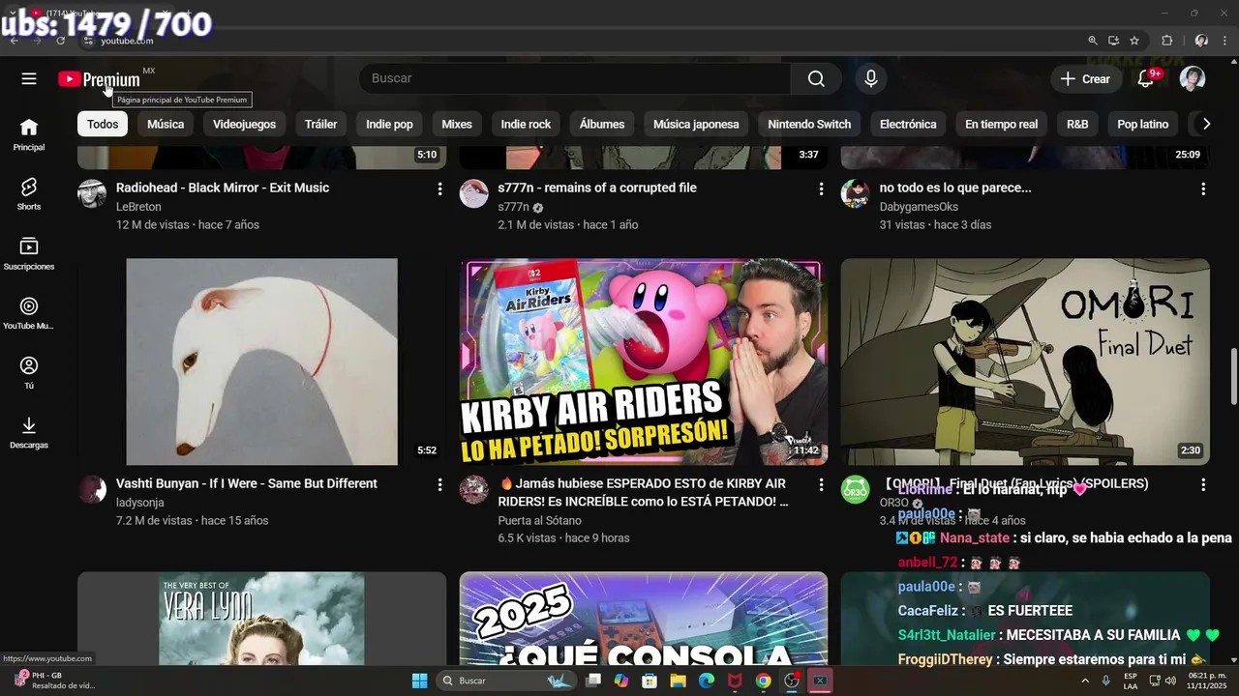Open the account avatar menu
This screenshot has width=1239, height=696.
[x=1193, y=78]
